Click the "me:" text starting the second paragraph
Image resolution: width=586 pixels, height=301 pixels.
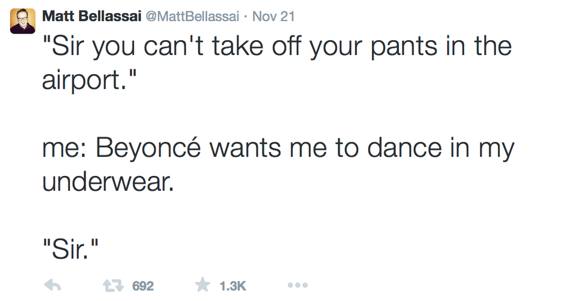[x=63, y=149]
